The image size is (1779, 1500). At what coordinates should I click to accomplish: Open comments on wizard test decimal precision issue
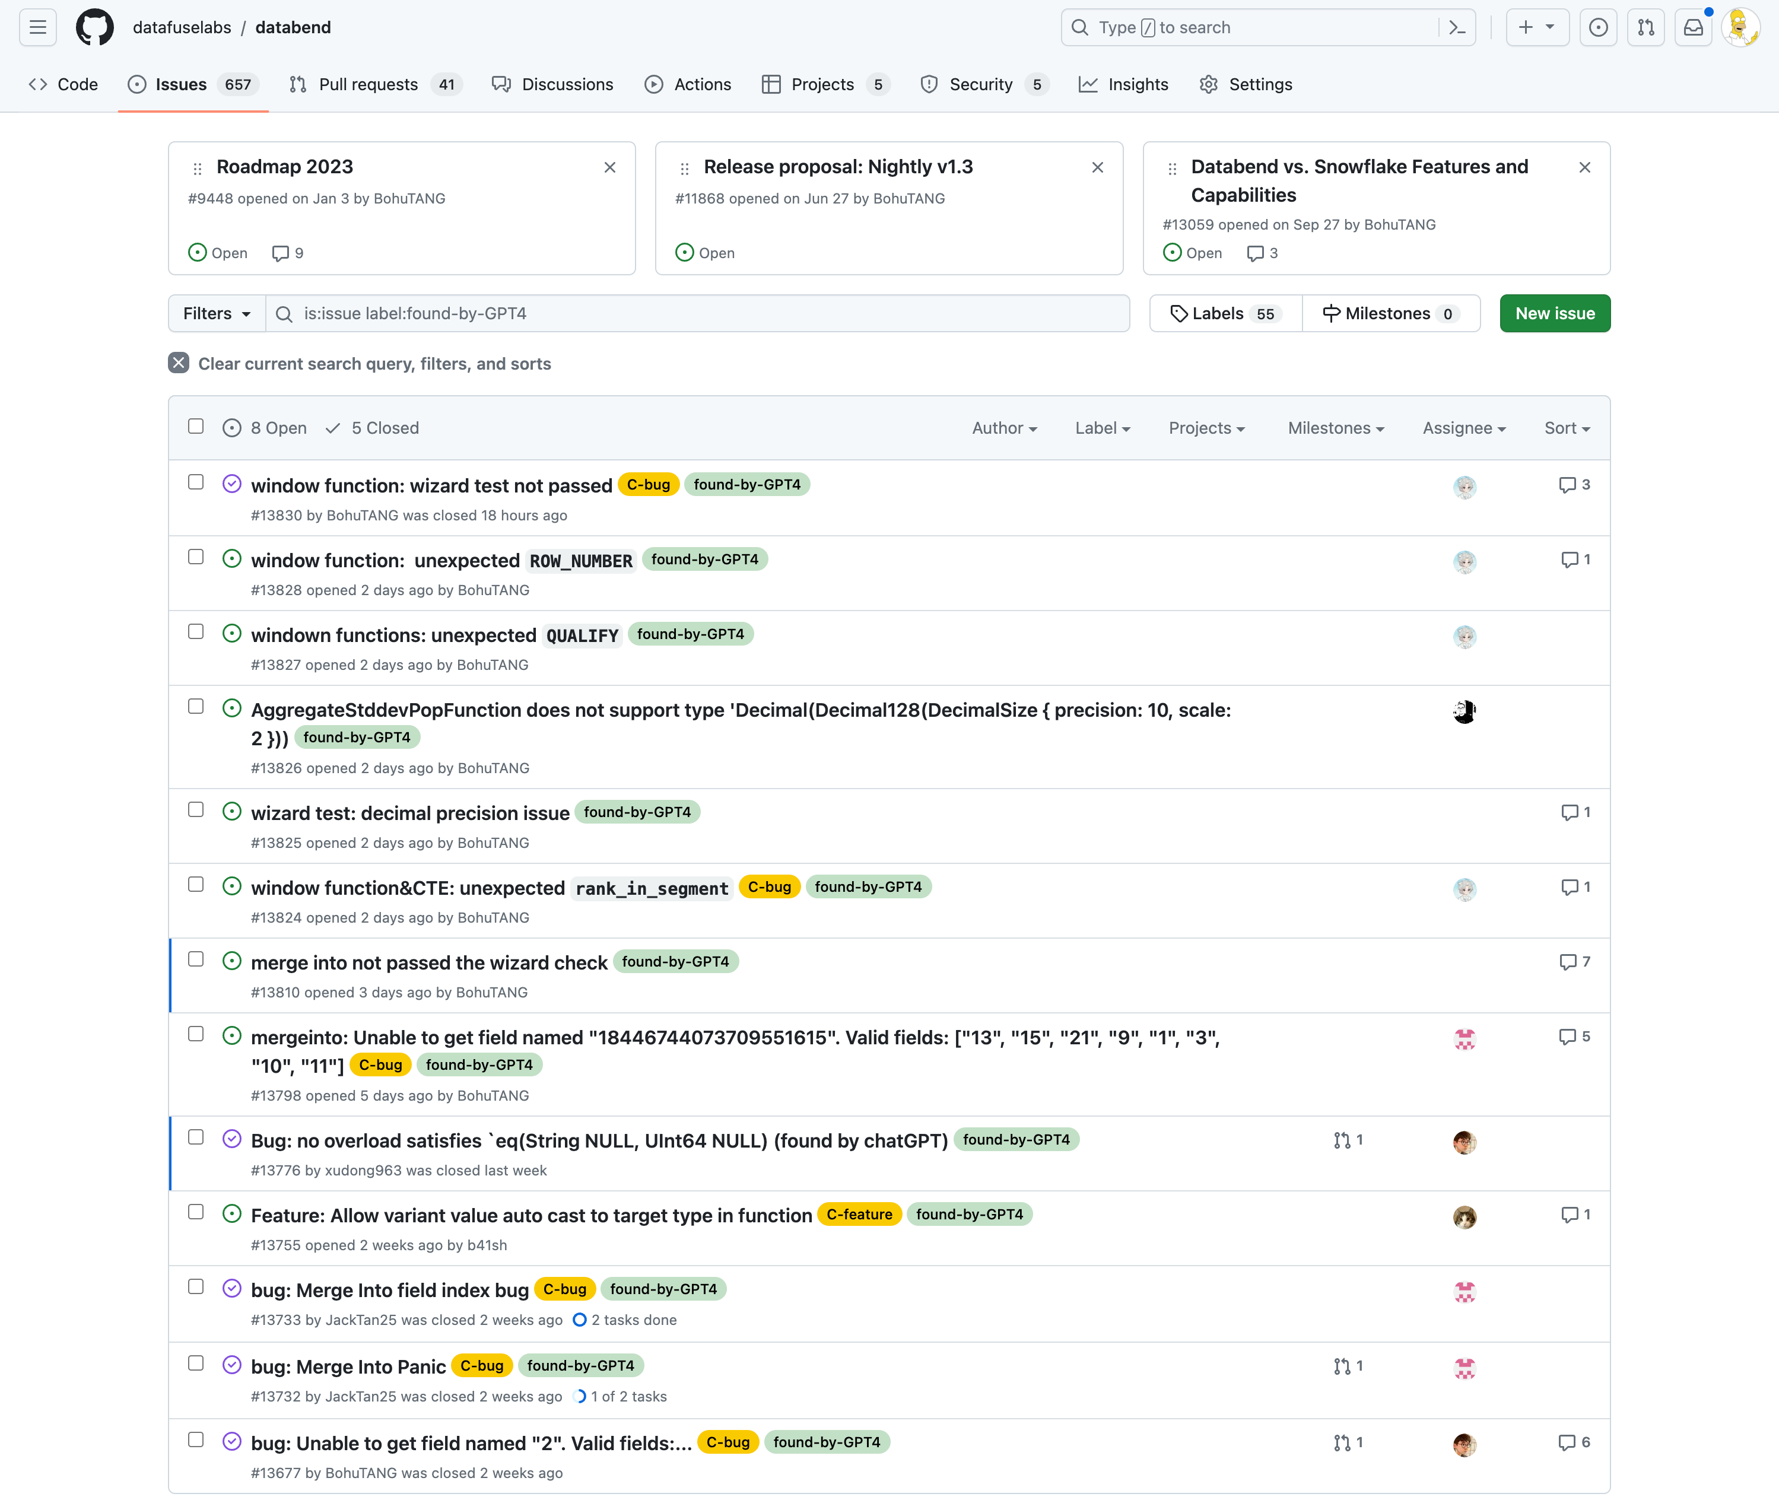tap(1575, 812)
